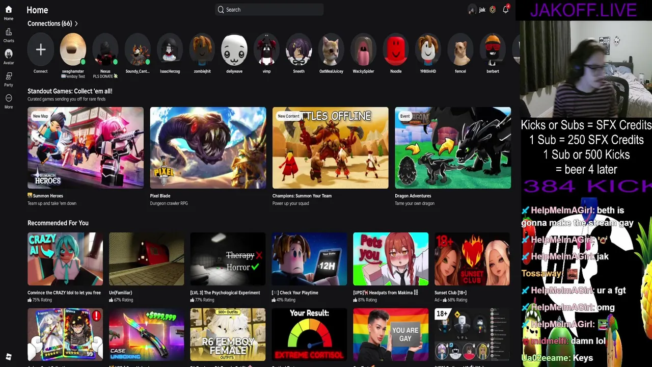Open Pixel Blade game thumbnail
This screenshot has height=367, width=652.
tap(208, 148)
